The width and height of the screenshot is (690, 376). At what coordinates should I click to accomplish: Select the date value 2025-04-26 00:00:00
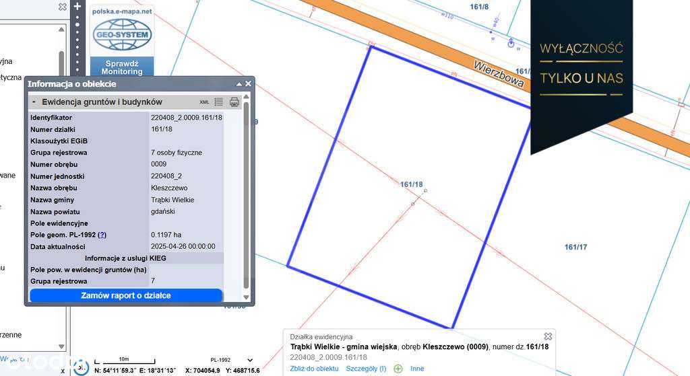click(x=183, y=246)
